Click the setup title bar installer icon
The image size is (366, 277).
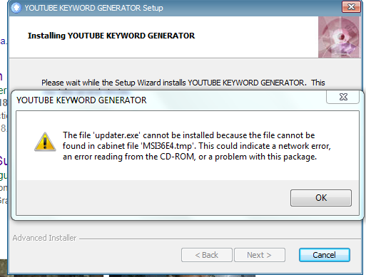[x=16, y=8]
